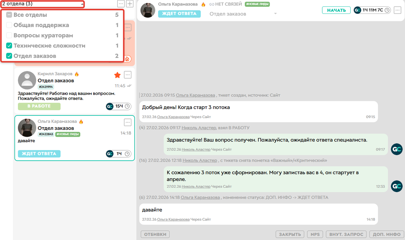405x240 pixels.
Task: Click the "НАЧАТЬ" button
Action: point(336,10)
